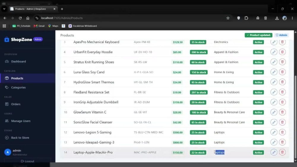Go to browser home page
This screenshot has width=297, height=167.
point(28,18)
